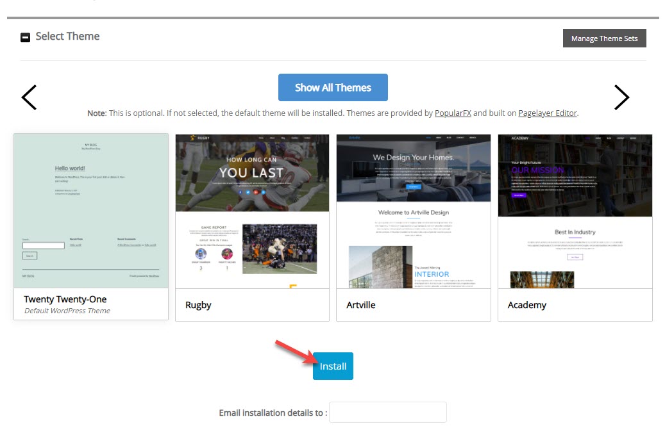Click the Artville theme name
This screenshot has height=426, width=665.
pyautogui.click(x=360, y=305)
